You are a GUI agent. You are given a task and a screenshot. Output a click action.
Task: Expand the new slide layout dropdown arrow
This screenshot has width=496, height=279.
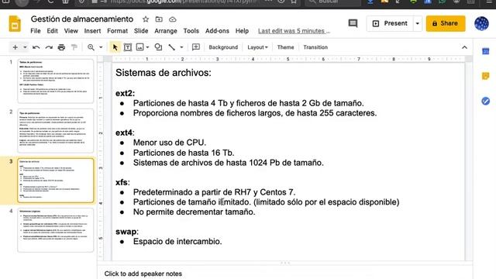(x=25, y=47)
